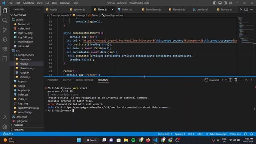Close the terminal panel
This screenshot has height=144, width=256.
point(252,80)
